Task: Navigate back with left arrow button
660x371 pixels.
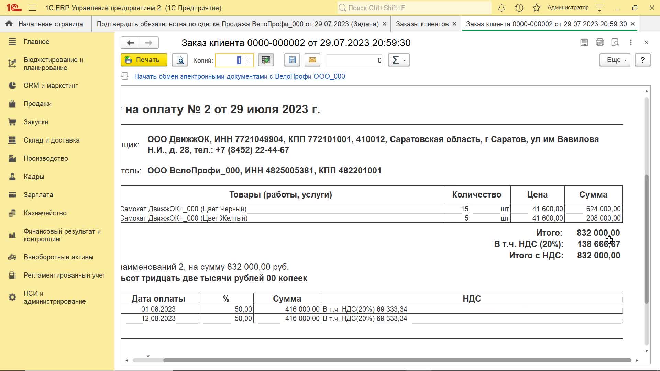Action: pos(130,43)
